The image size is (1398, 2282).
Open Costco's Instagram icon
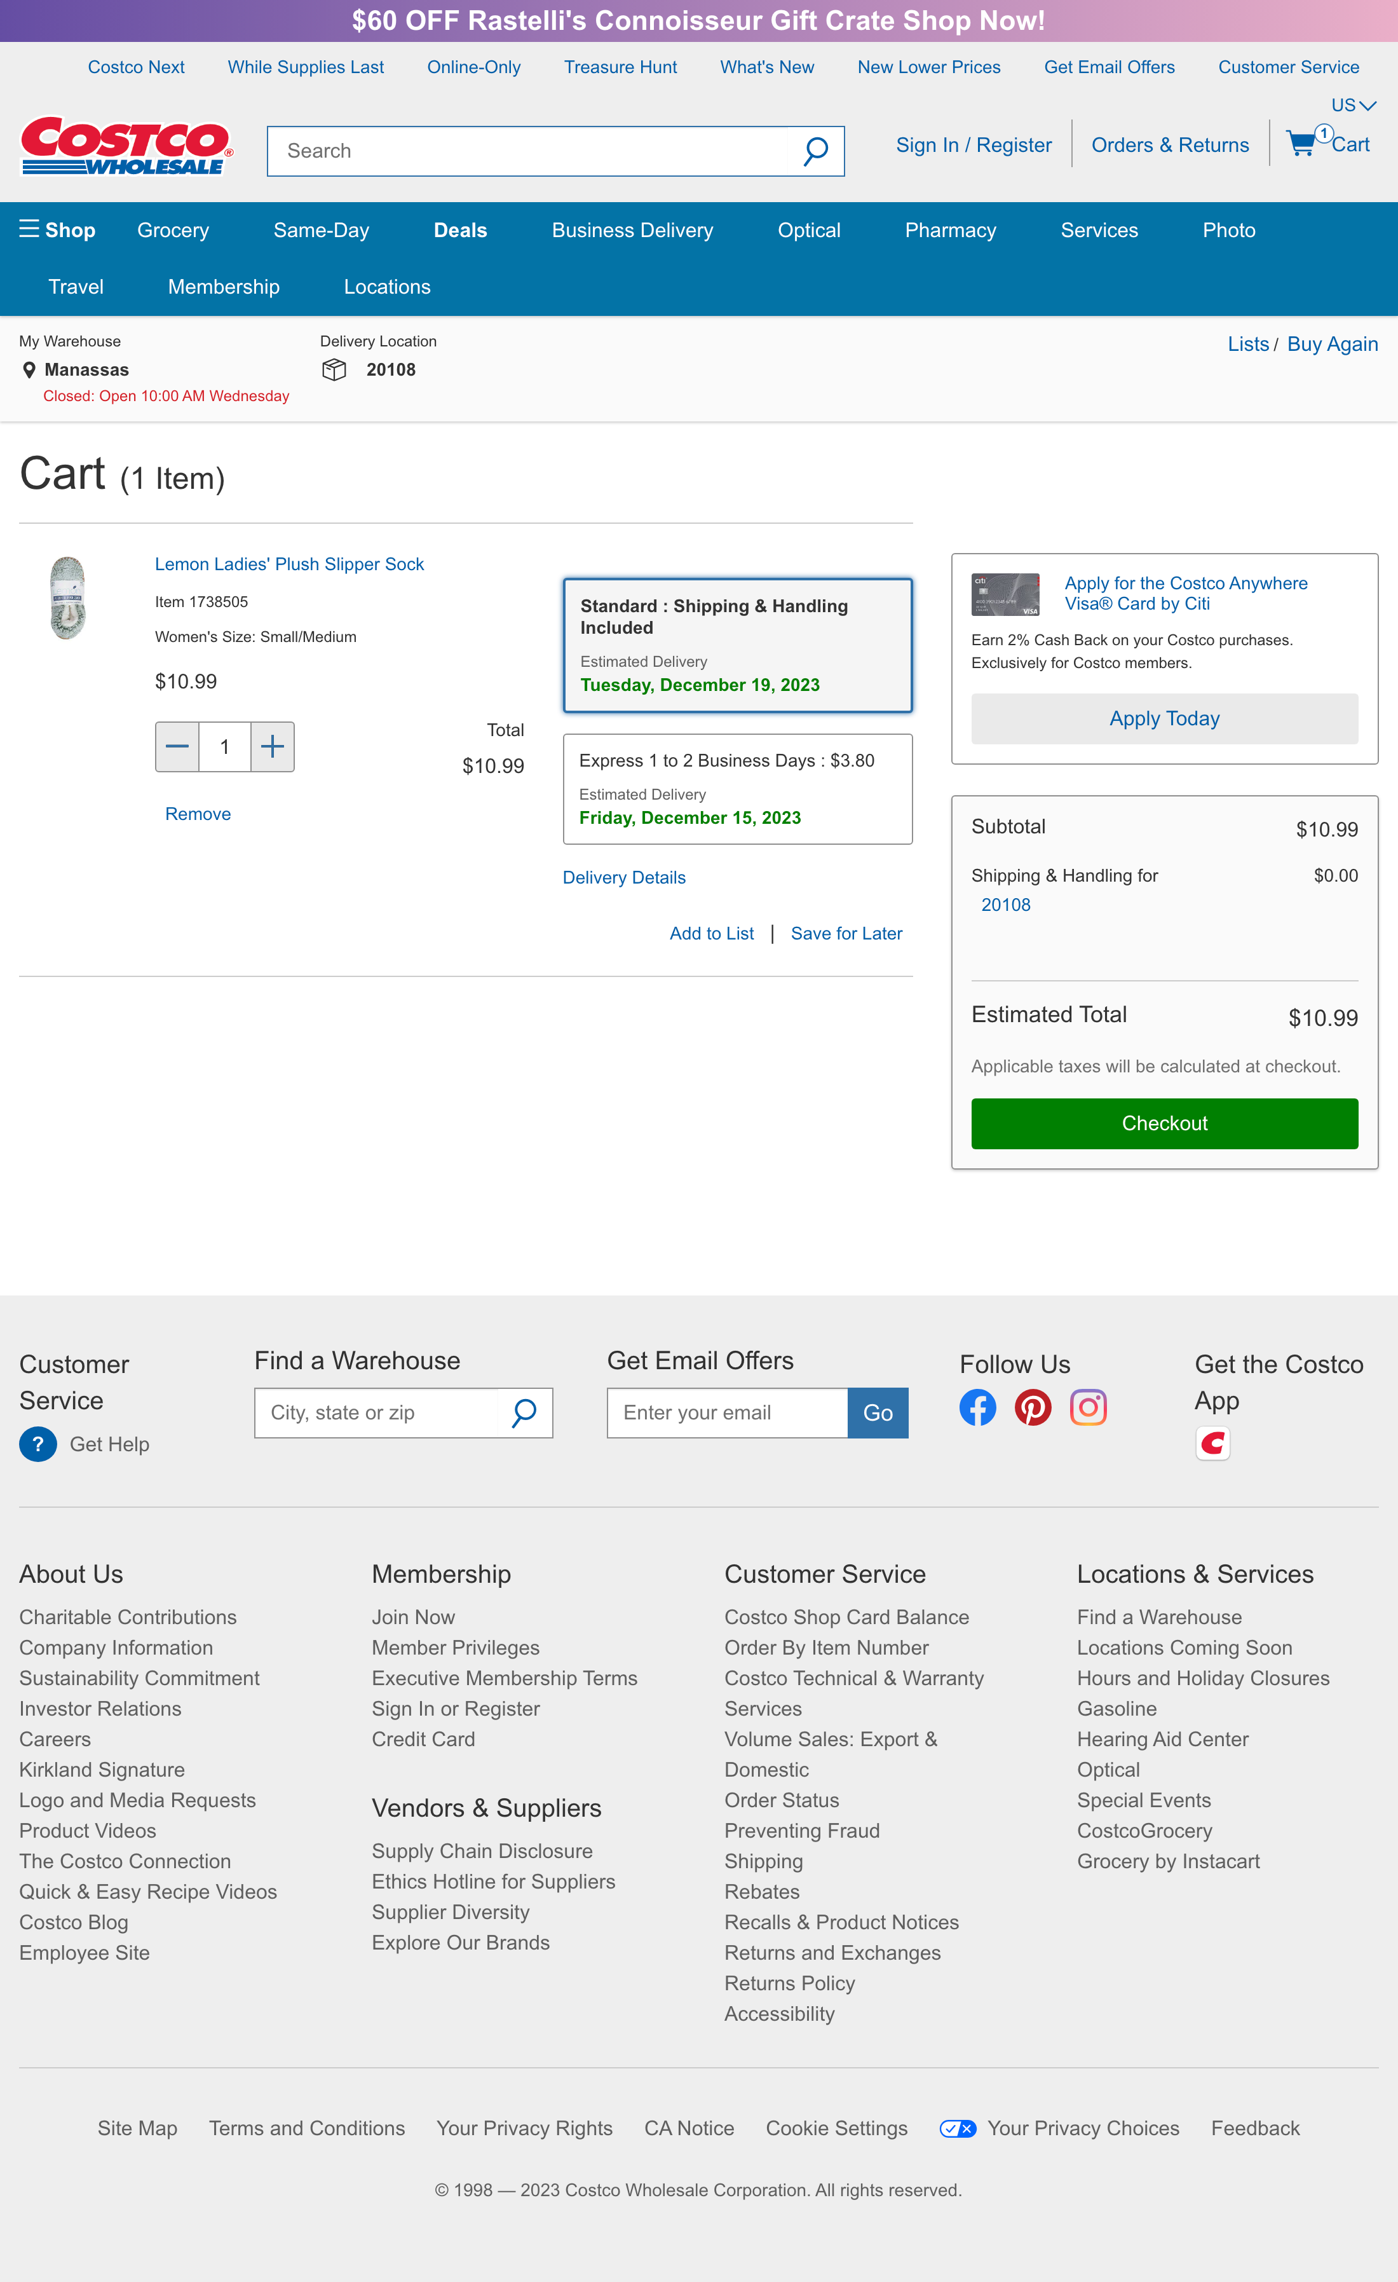[1088, 1407]
